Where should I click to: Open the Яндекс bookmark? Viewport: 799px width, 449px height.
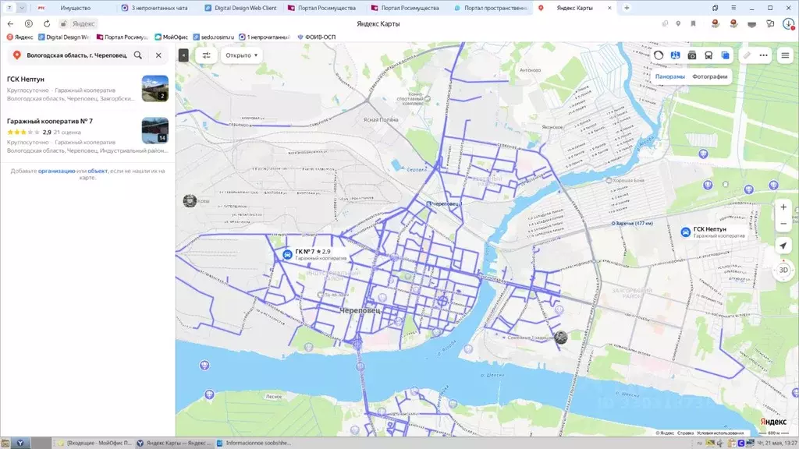(20, 37)
